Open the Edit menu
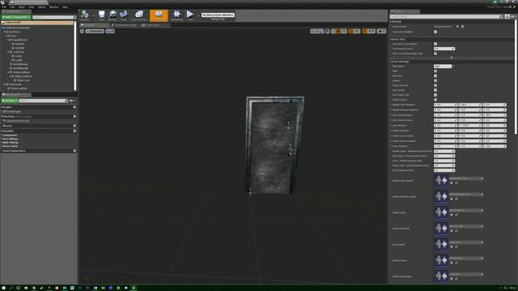This screenshot has height=291, width=518. [12, 7]
